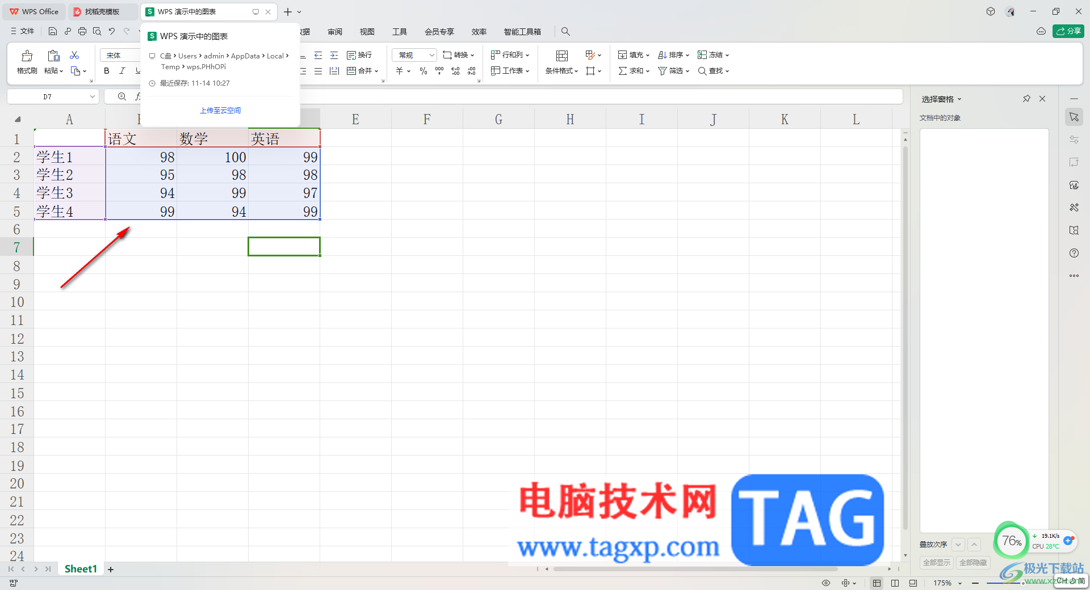The image size is (1090, 590).
Task: Open the Tools (工具) tab
Action: (400, 32)
